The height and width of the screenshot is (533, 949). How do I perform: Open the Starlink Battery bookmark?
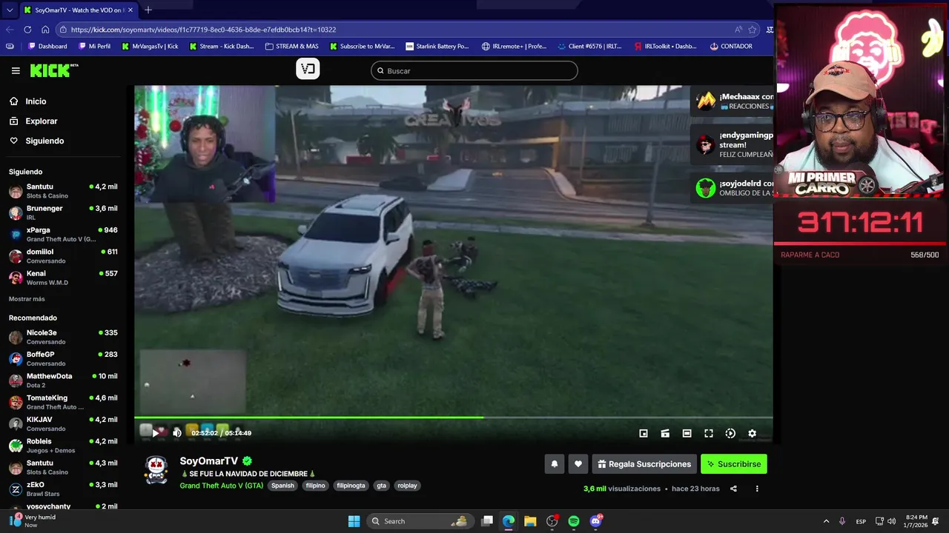tap(437, 46)
